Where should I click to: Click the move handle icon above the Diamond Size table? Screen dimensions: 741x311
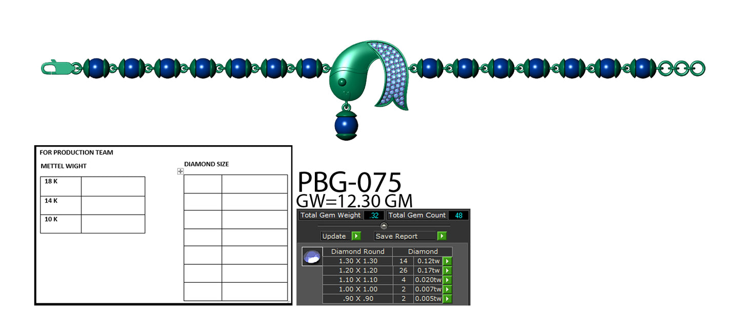(180, 171)
